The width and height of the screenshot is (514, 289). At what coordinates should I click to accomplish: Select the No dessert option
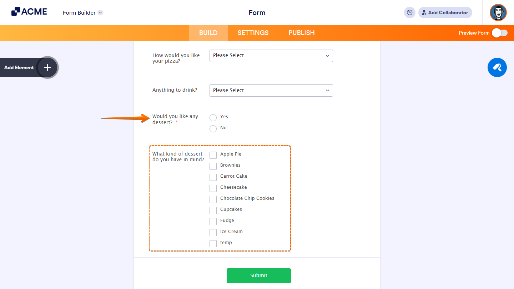pyautogui.click(x=213, y=128)
